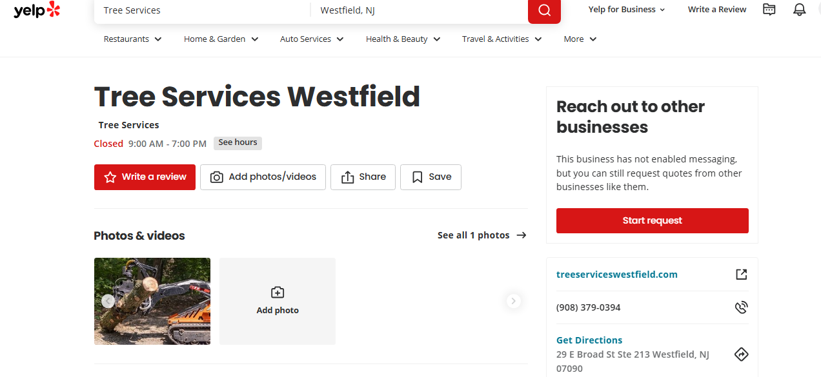Click the address 29 E Broad St text
The image size is (821, 377).
[633, 362]
